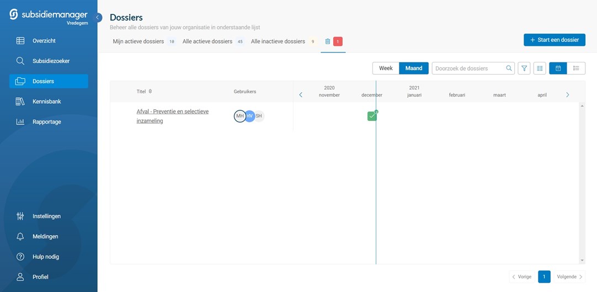
Task: Go to previous months in timeline
Action: click(301, 95)
